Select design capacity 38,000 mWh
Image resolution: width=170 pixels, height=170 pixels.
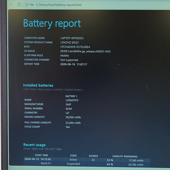click(x=73, y=117)
